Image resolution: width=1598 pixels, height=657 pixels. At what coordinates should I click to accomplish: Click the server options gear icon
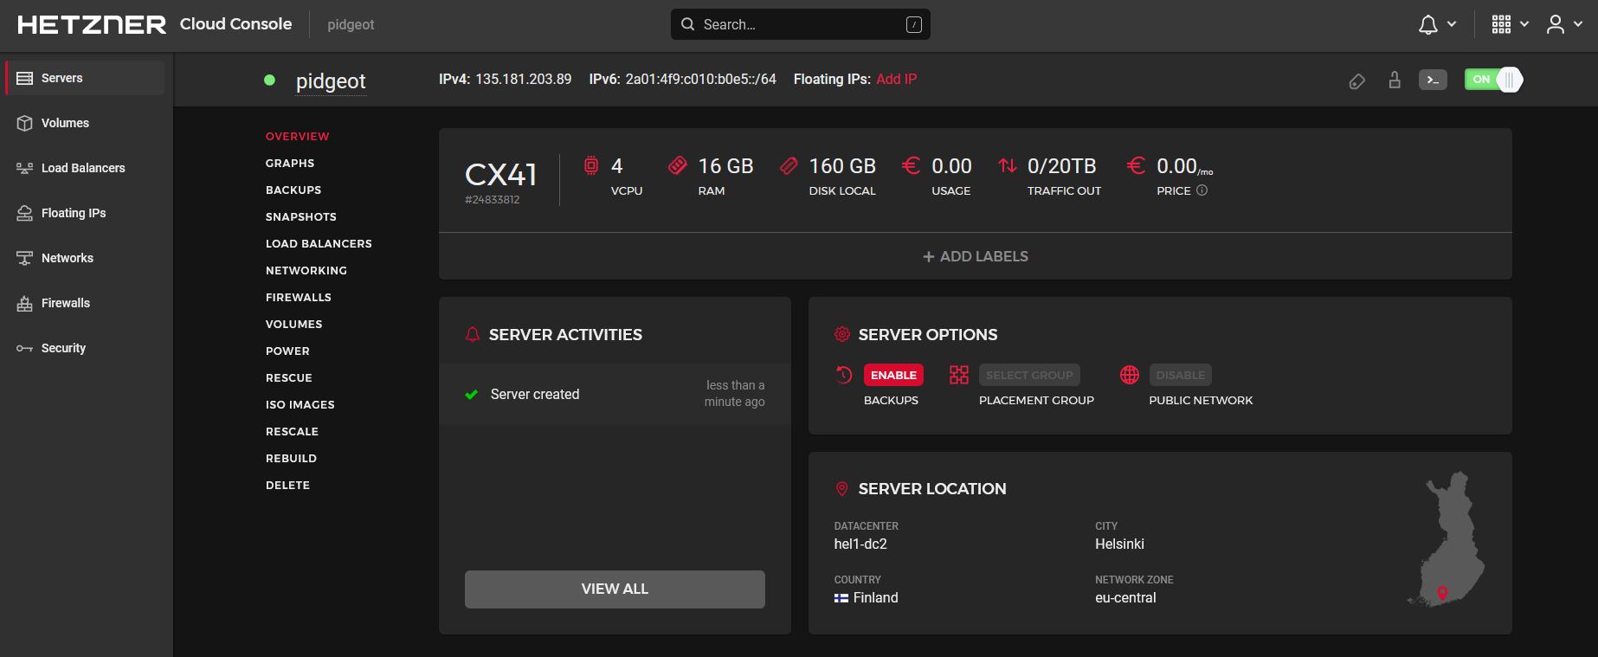pos(841,334)
